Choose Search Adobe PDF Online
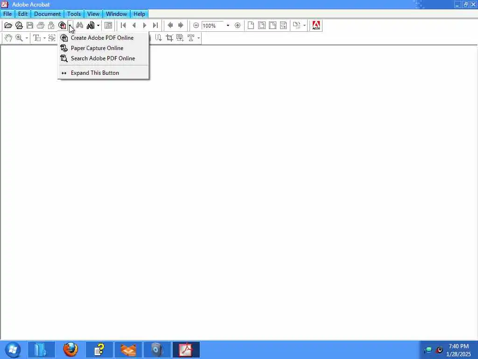Image resolution: width=478 pixels, height=359 pixels. click(x=103, y=58)
